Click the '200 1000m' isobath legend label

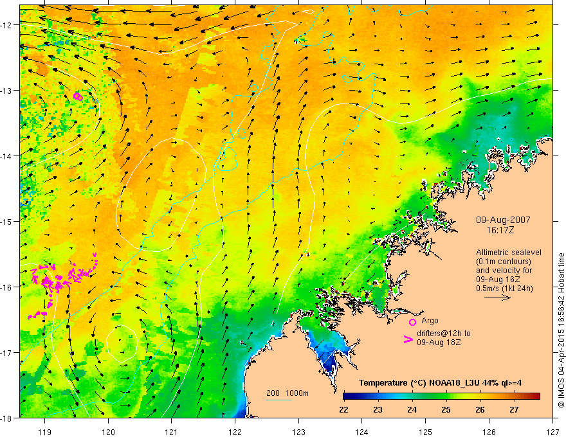tap(288, 393)
